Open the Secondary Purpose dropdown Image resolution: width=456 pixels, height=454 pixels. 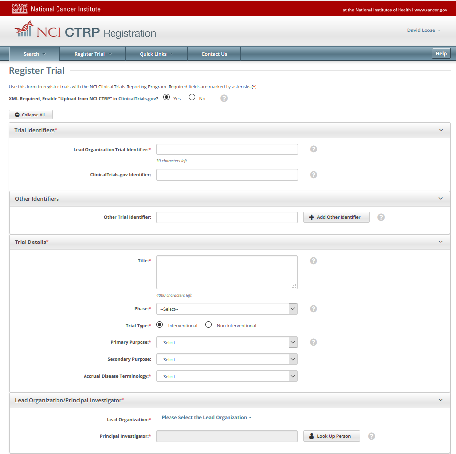coord(227,359)
